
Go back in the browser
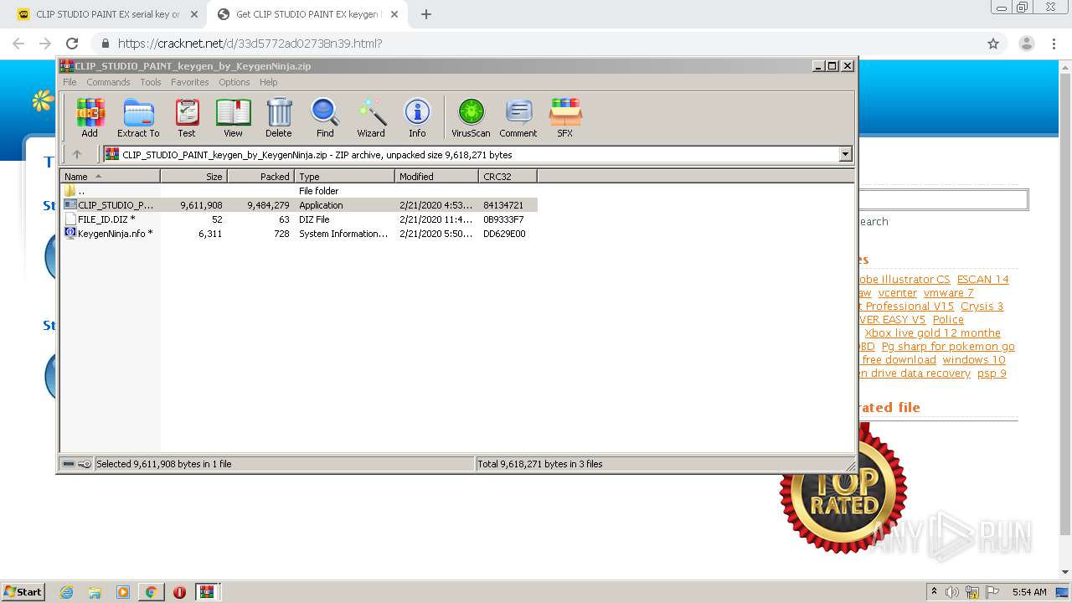pos(18,44)
